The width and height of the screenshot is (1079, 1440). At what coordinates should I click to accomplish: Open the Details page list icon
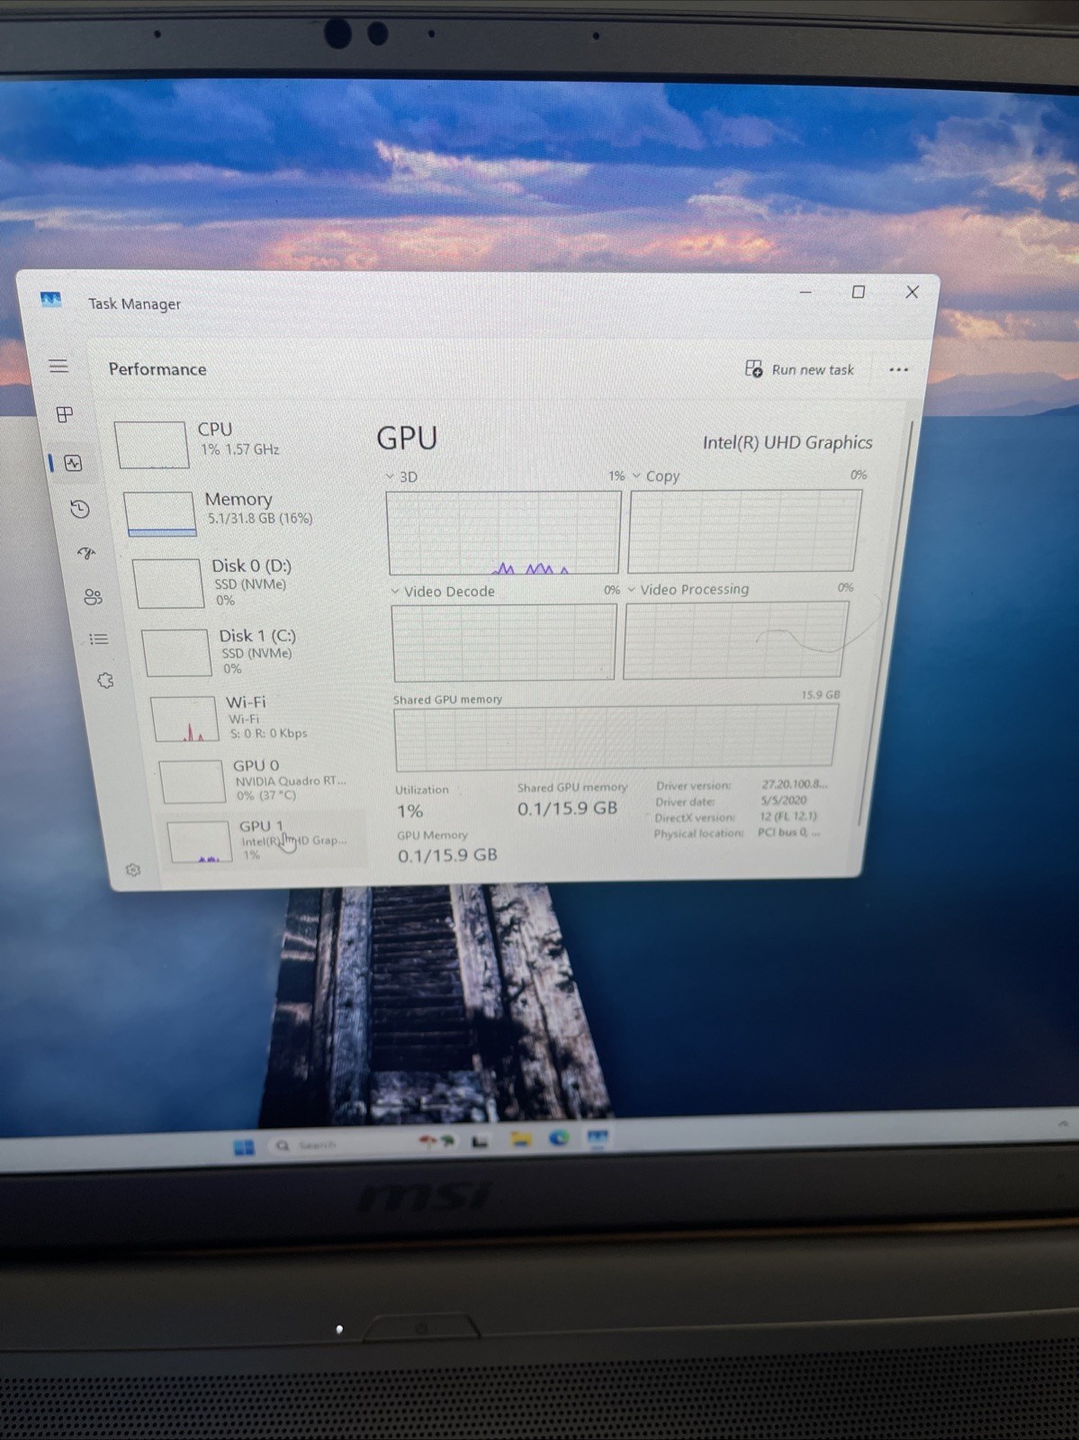tap(98, 639)
